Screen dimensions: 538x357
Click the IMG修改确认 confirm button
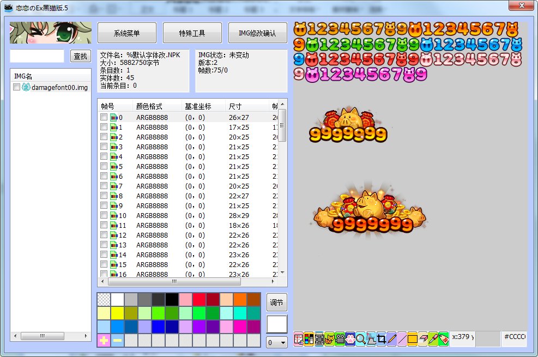[x=257, y=33]
